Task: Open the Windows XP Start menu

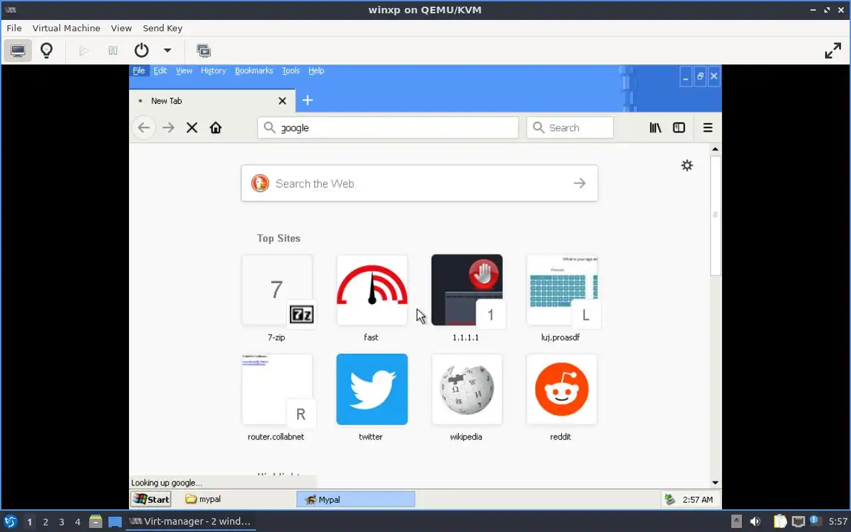Action: pos(151,499)
